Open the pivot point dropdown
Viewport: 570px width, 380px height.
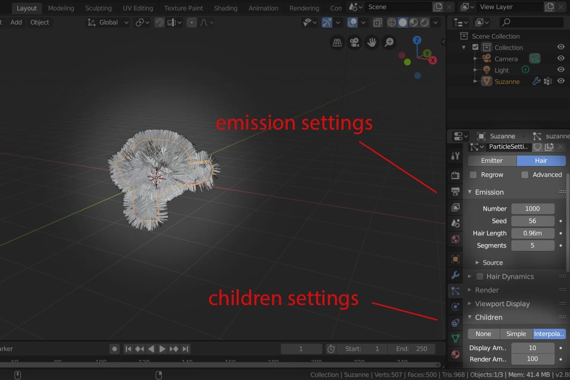tap(142, 22)
